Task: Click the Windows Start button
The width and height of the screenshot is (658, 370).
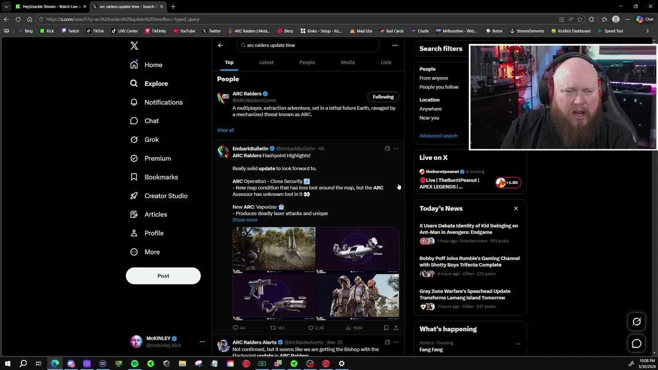Action: coord(8,363)
